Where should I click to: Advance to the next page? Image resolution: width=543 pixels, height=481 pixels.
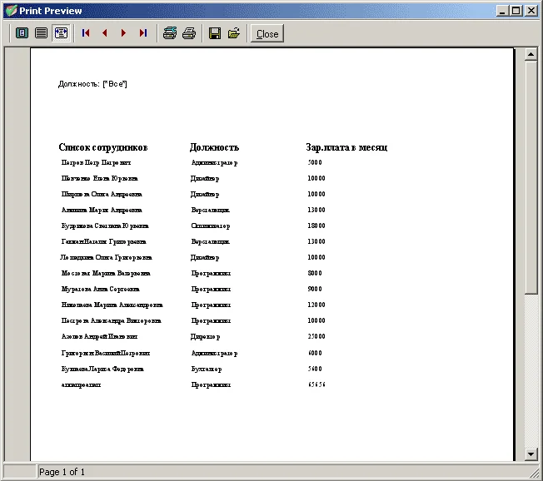123,33
